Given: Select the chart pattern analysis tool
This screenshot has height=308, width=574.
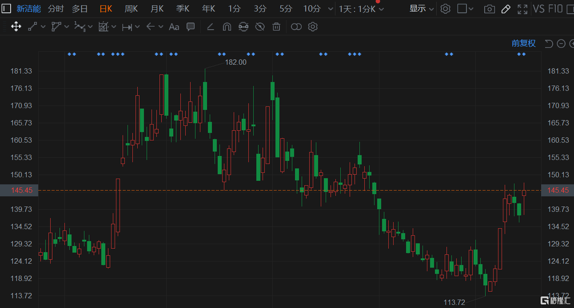Looking at the screenshot, I should coord(103,27).
